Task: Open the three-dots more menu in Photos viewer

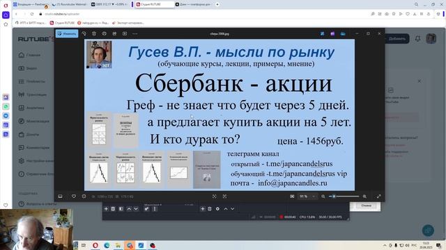Action: point(134,34)
